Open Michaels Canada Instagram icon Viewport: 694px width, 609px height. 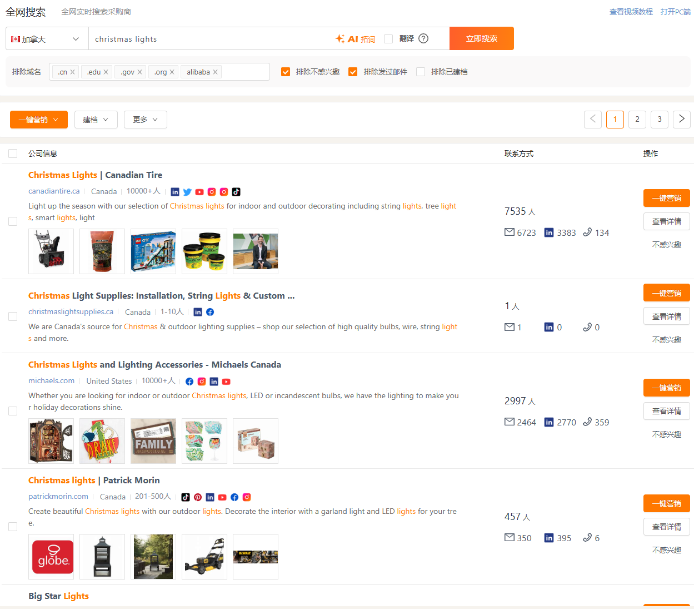(202, 382)
